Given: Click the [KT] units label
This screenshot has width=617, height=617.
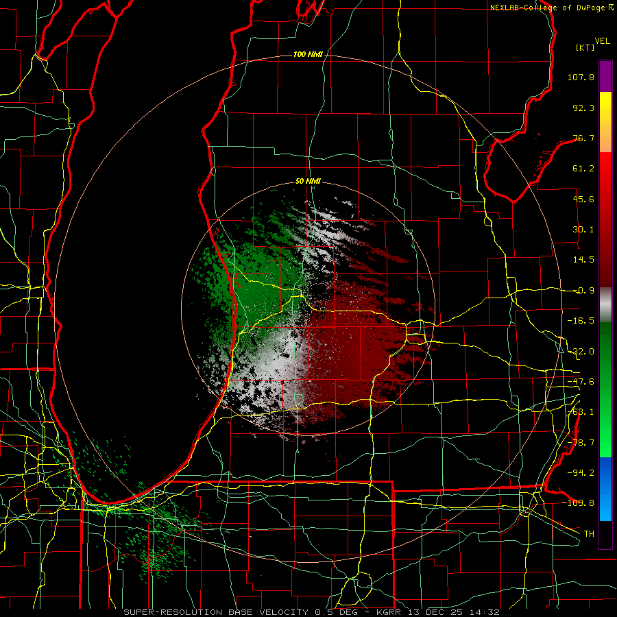Looking at the screenshot, I should pos(585,47).
